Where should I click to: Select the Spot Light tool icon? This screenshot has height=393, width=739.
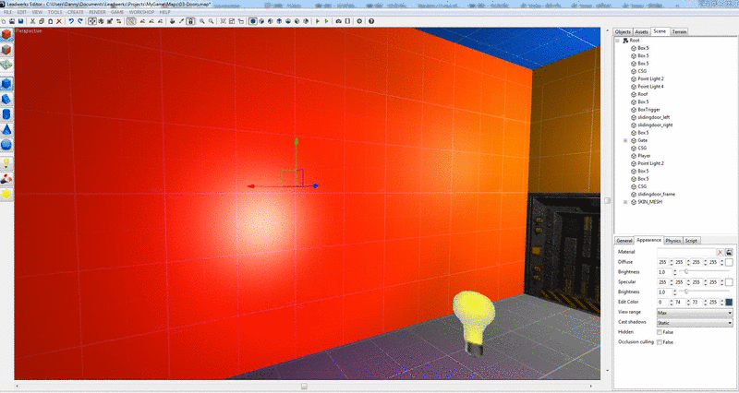pyautogui.click(x=6, y=179)
